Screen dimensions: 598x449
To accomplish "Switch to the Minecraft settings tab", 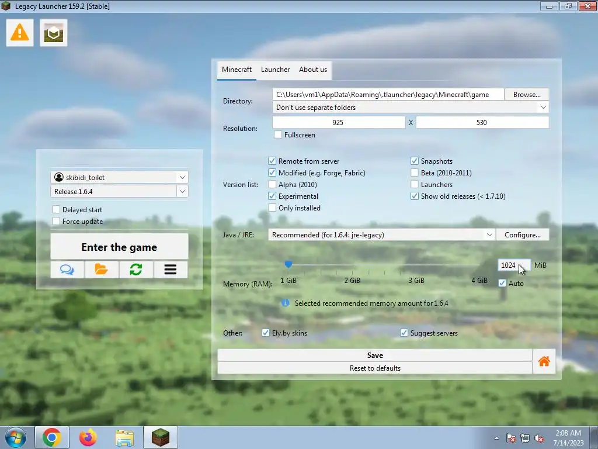I will point(237,70).
